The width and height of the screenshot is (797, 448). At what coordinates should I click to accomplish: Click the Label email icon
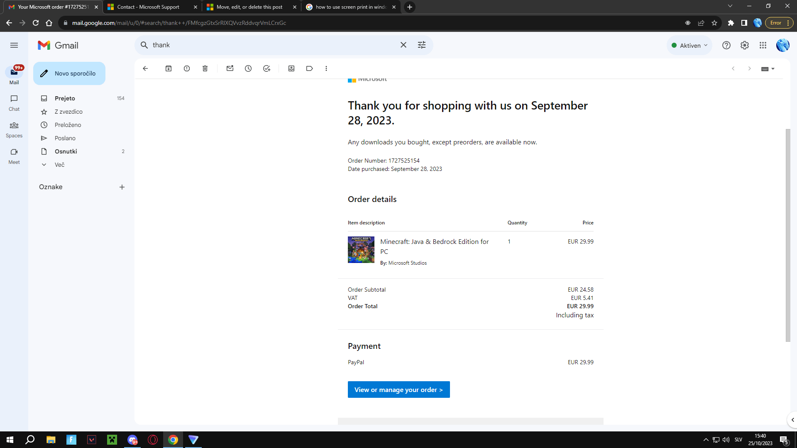309,68
